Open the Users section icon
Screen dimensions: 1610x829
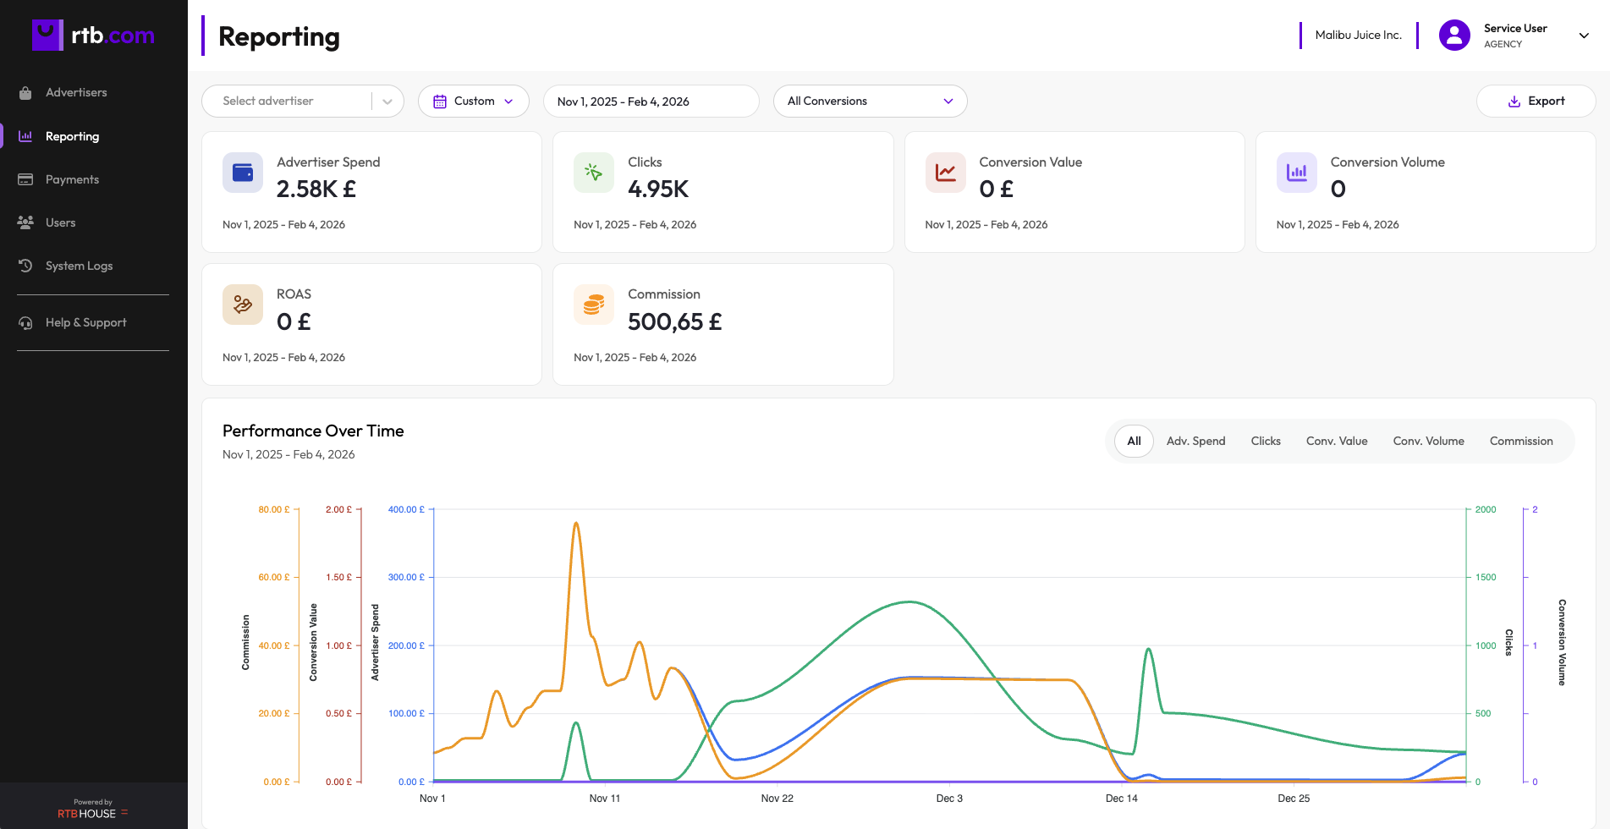25,222
